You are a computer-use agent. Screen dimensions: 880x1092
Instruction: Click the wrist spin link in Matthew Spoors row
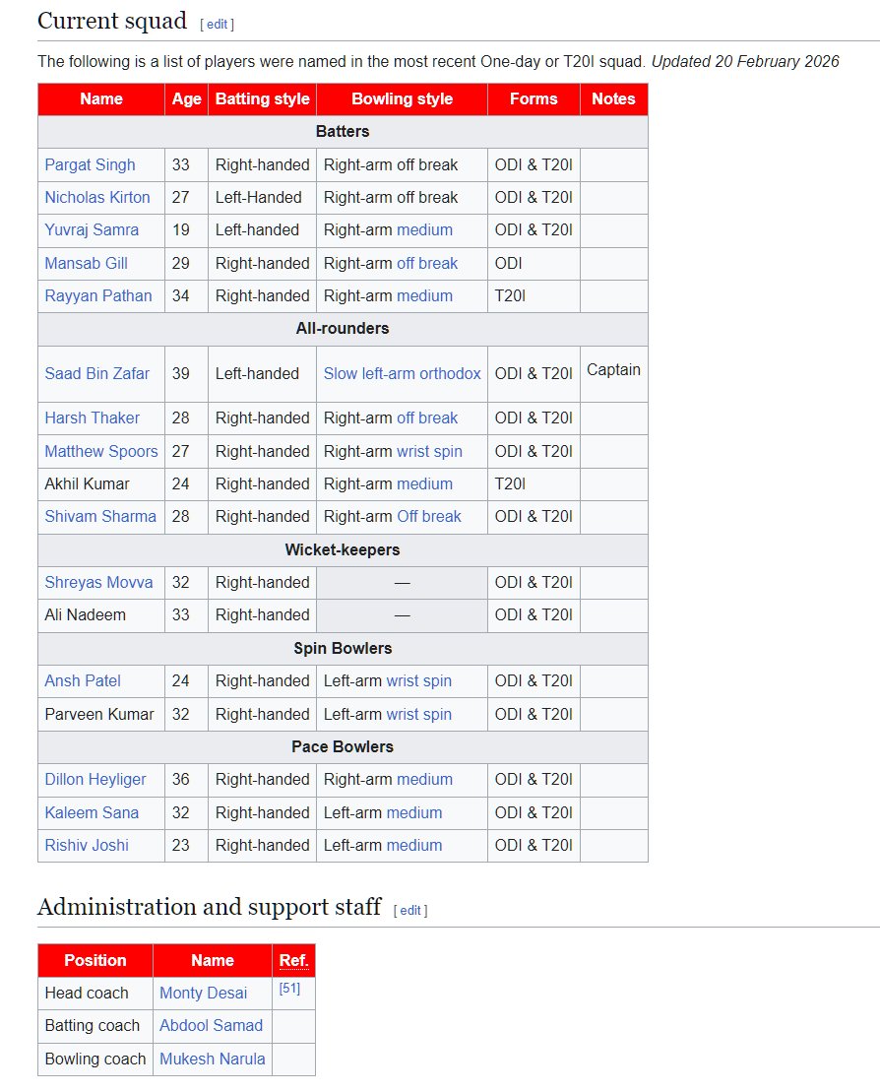pos(429,452)
